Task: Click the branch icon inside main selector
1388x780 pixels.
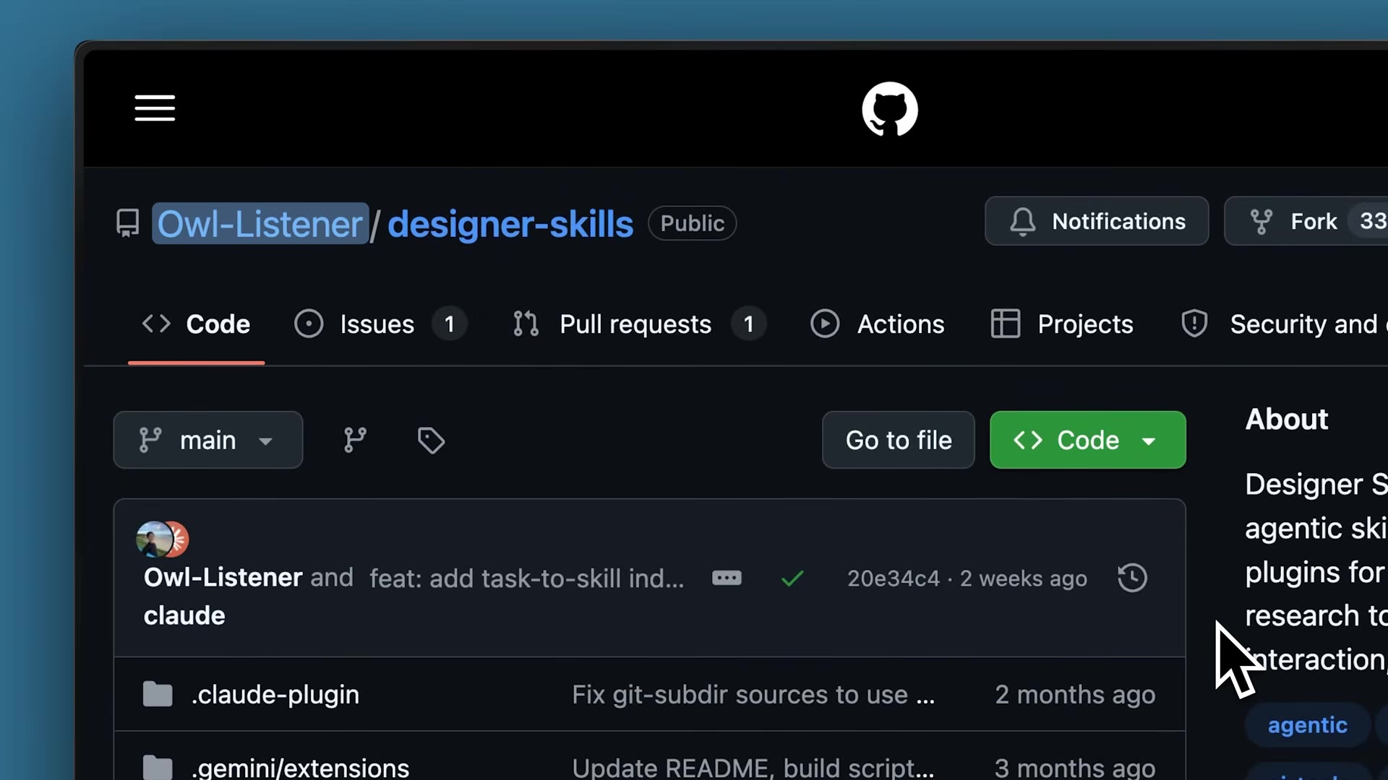Action: 150,440
